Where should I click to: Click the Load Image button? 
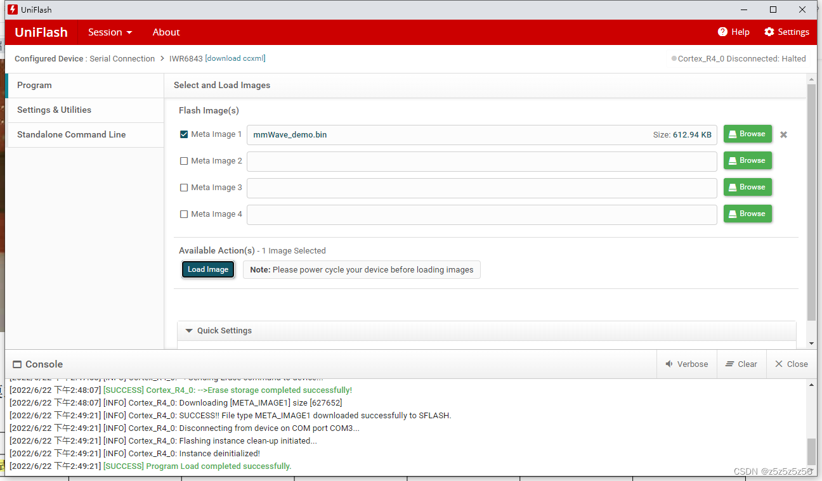coord(208,269)
